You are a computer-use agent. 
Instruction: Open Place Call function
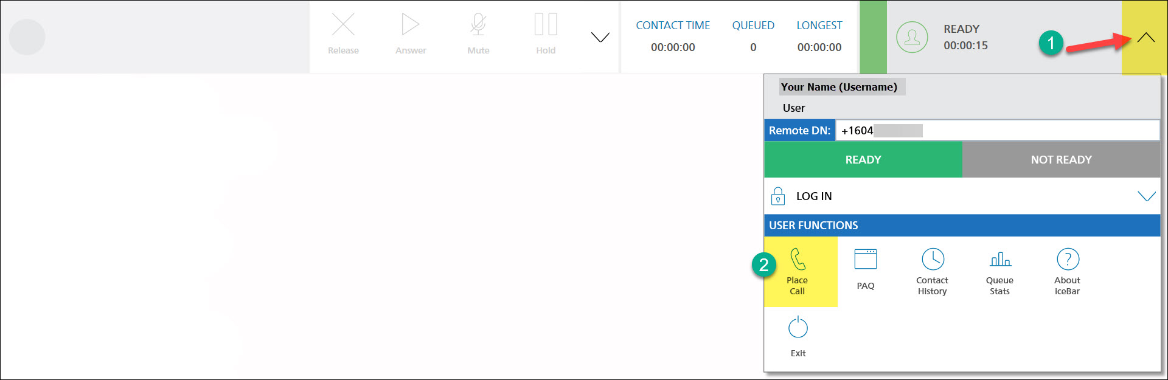797,271
